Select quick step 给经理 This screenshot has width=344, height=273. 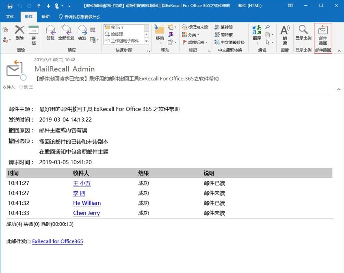click(x=124, y=34)
